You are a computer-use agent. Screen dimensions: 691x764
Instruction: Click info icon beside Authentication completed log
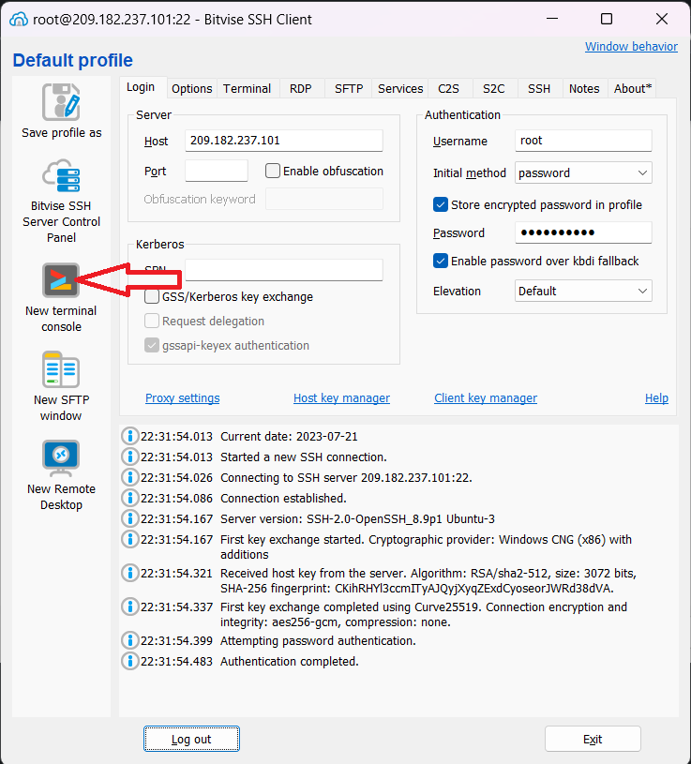click(x=130, y=662)
